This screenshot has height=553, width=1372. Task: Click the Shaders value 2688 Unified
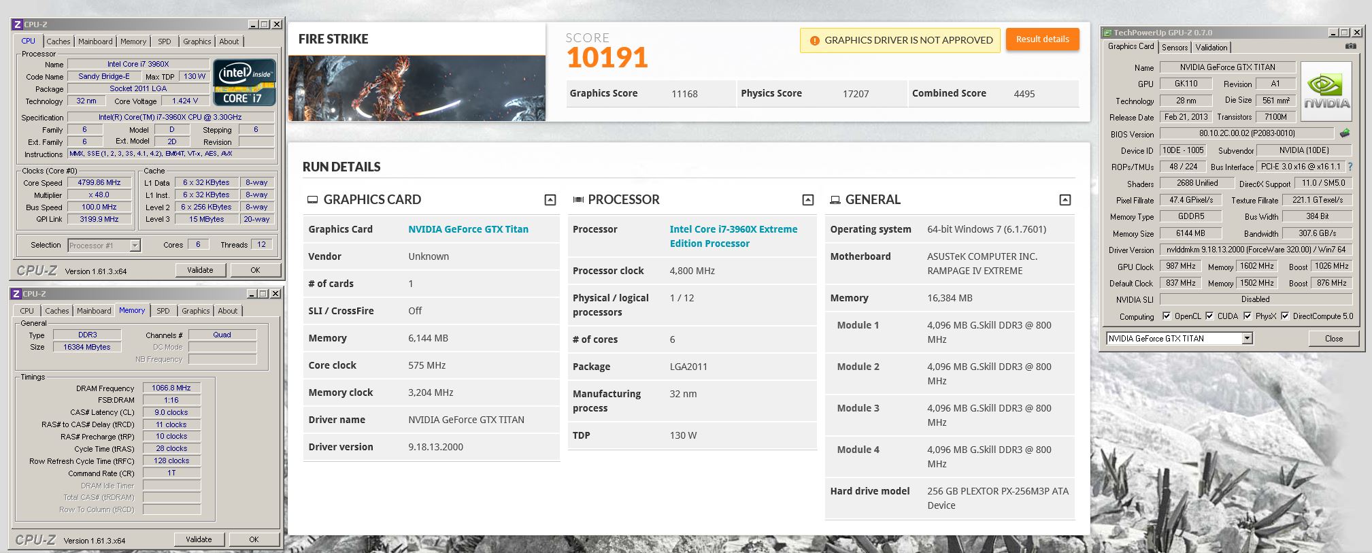coord(1197,183)
